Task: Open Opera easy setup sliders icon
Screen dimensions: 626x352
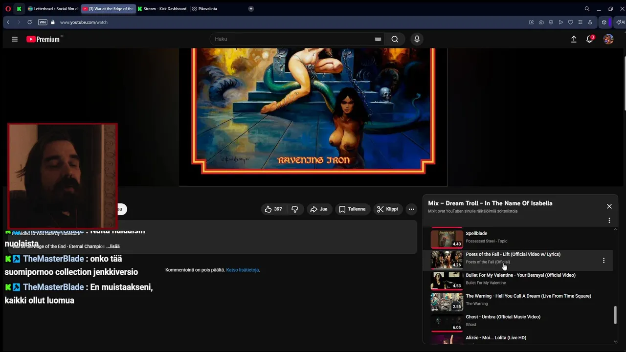Action: click(x=580, y=22)
